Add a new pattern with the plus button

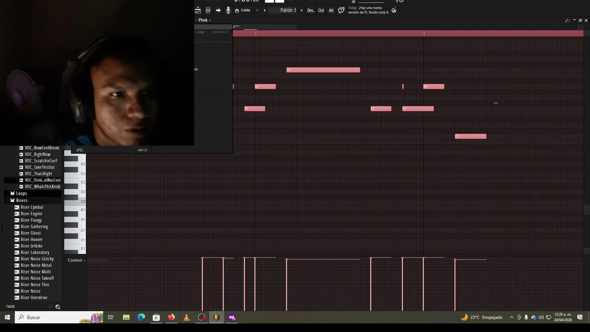tap(301, 10)
